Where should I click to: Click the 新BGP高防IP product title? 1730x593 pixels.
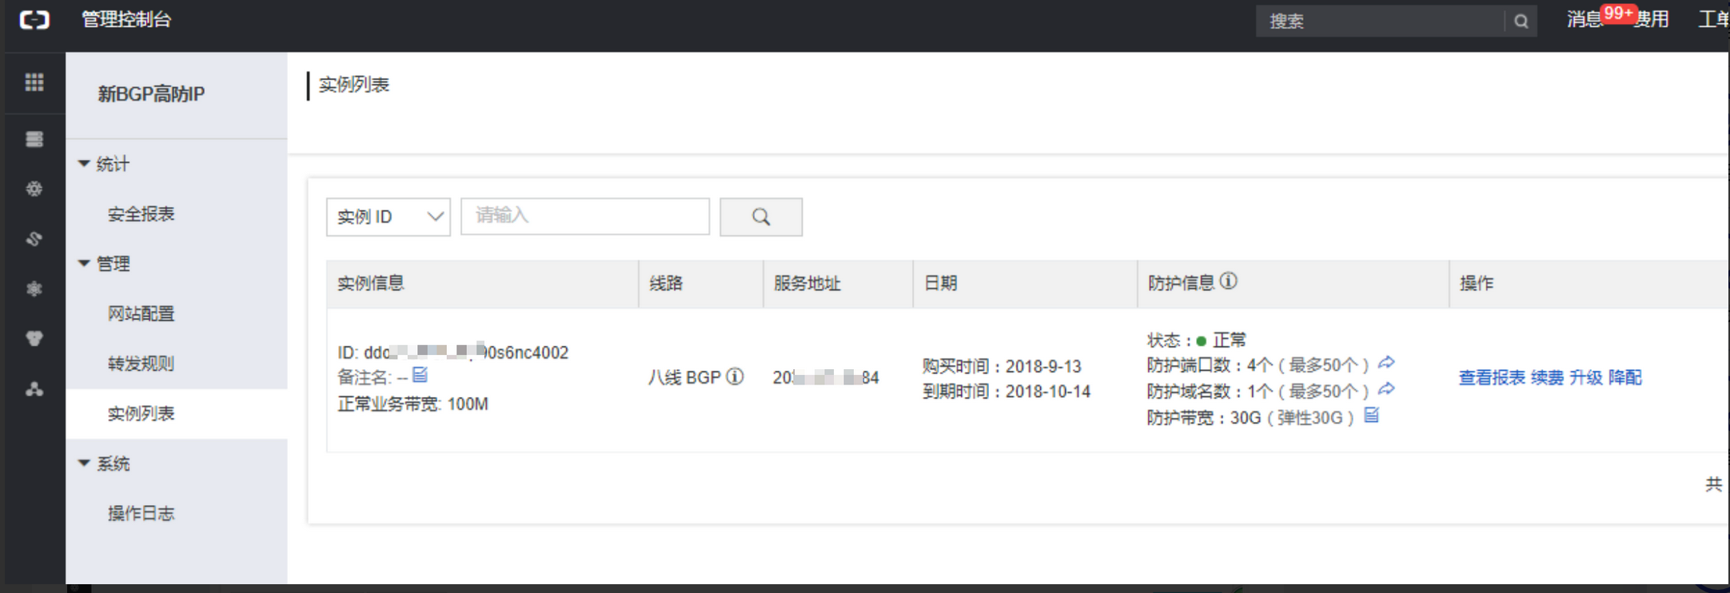click(x=151, y=94)
